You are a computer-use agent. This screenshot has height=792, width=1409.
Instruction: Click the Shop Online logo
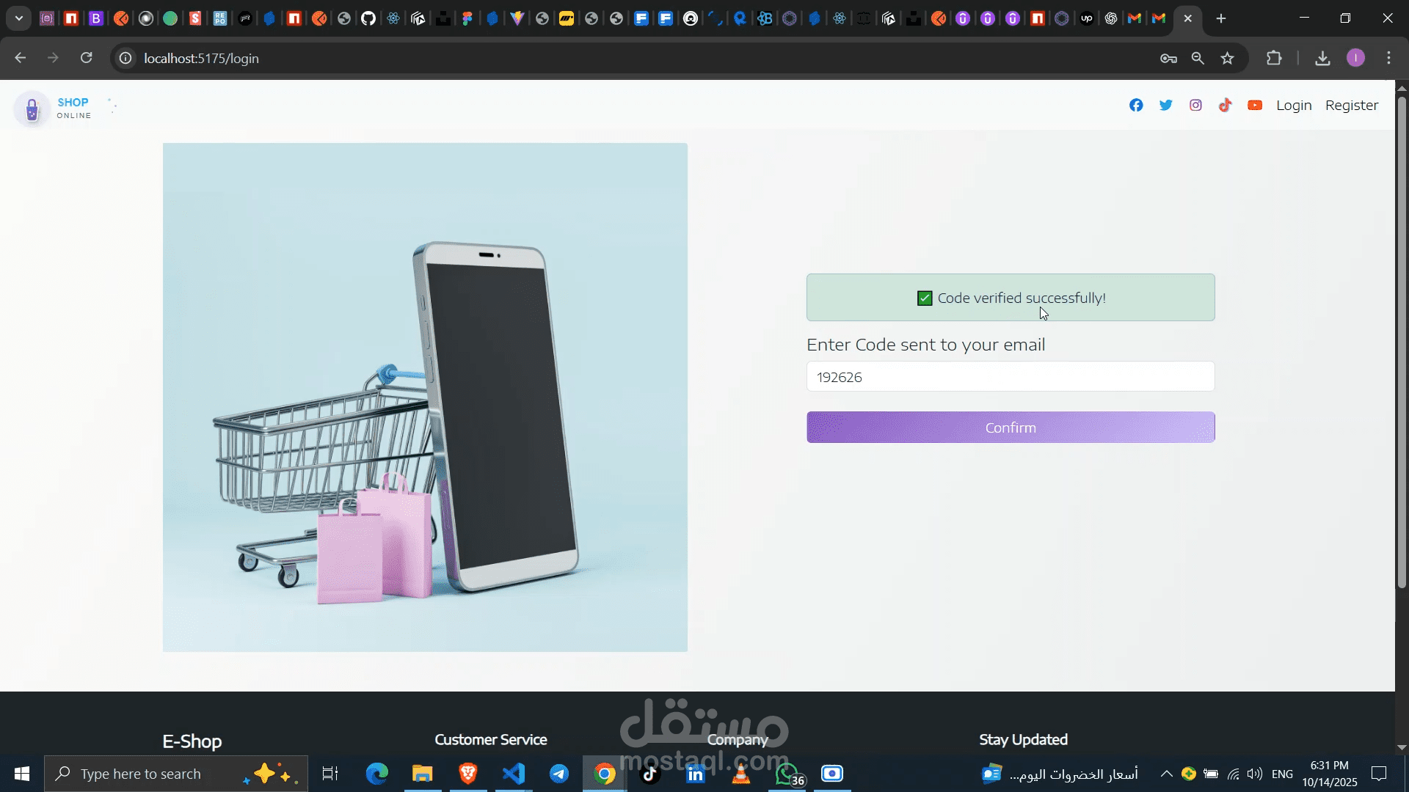coord(53,109)
